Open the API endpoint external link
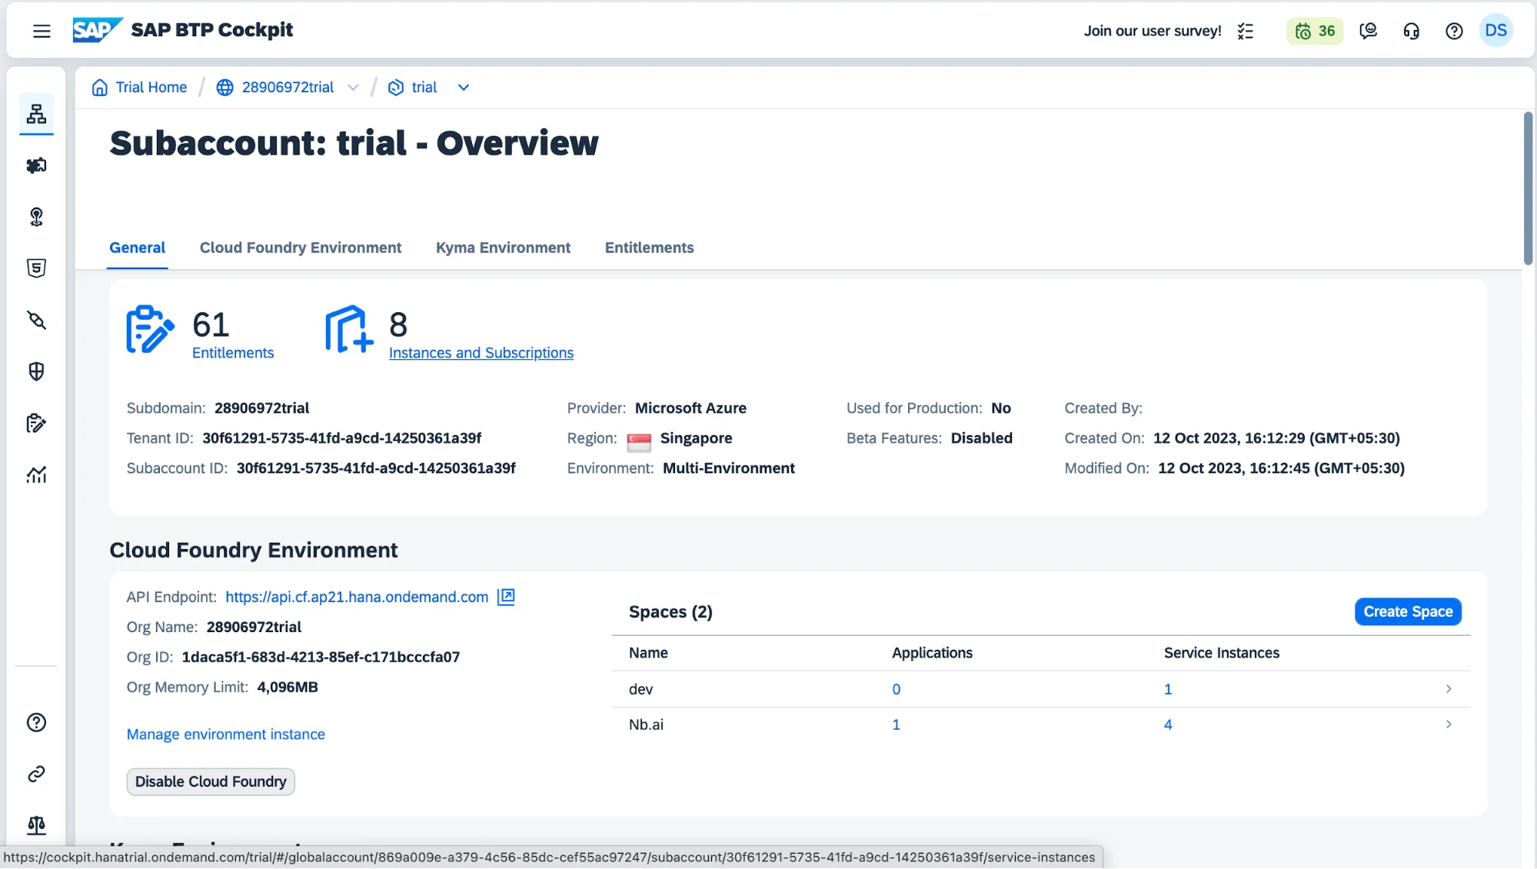Viewport: 1537px width, 869px height. click(x=507, y=598)
